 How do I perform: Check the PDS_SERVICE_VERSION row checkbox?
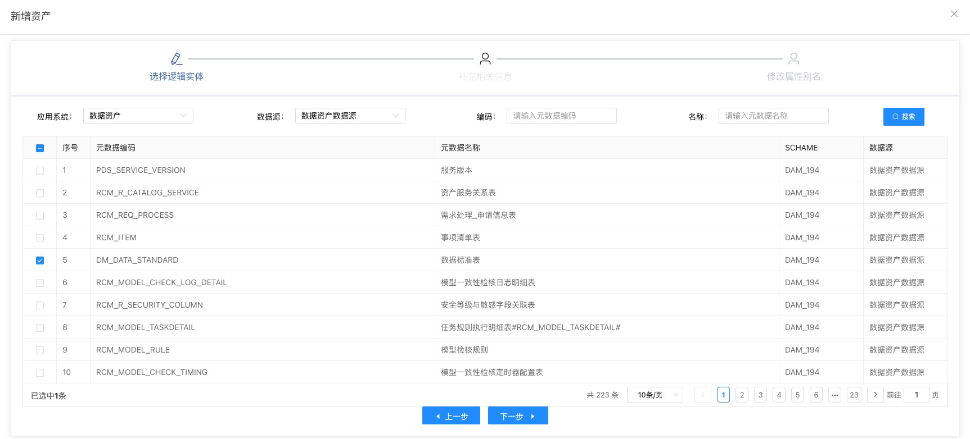pyautogui.click(x=40, y=171)
